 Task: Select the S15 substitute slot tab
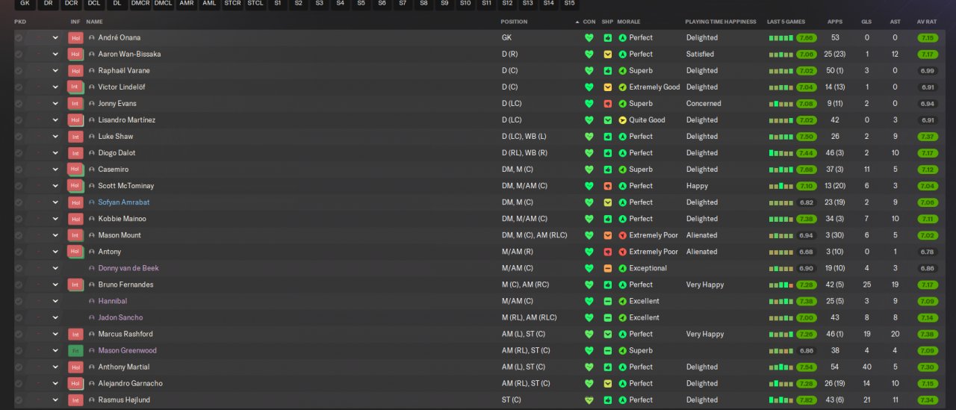pyautogui.click(x=569, y=4)
